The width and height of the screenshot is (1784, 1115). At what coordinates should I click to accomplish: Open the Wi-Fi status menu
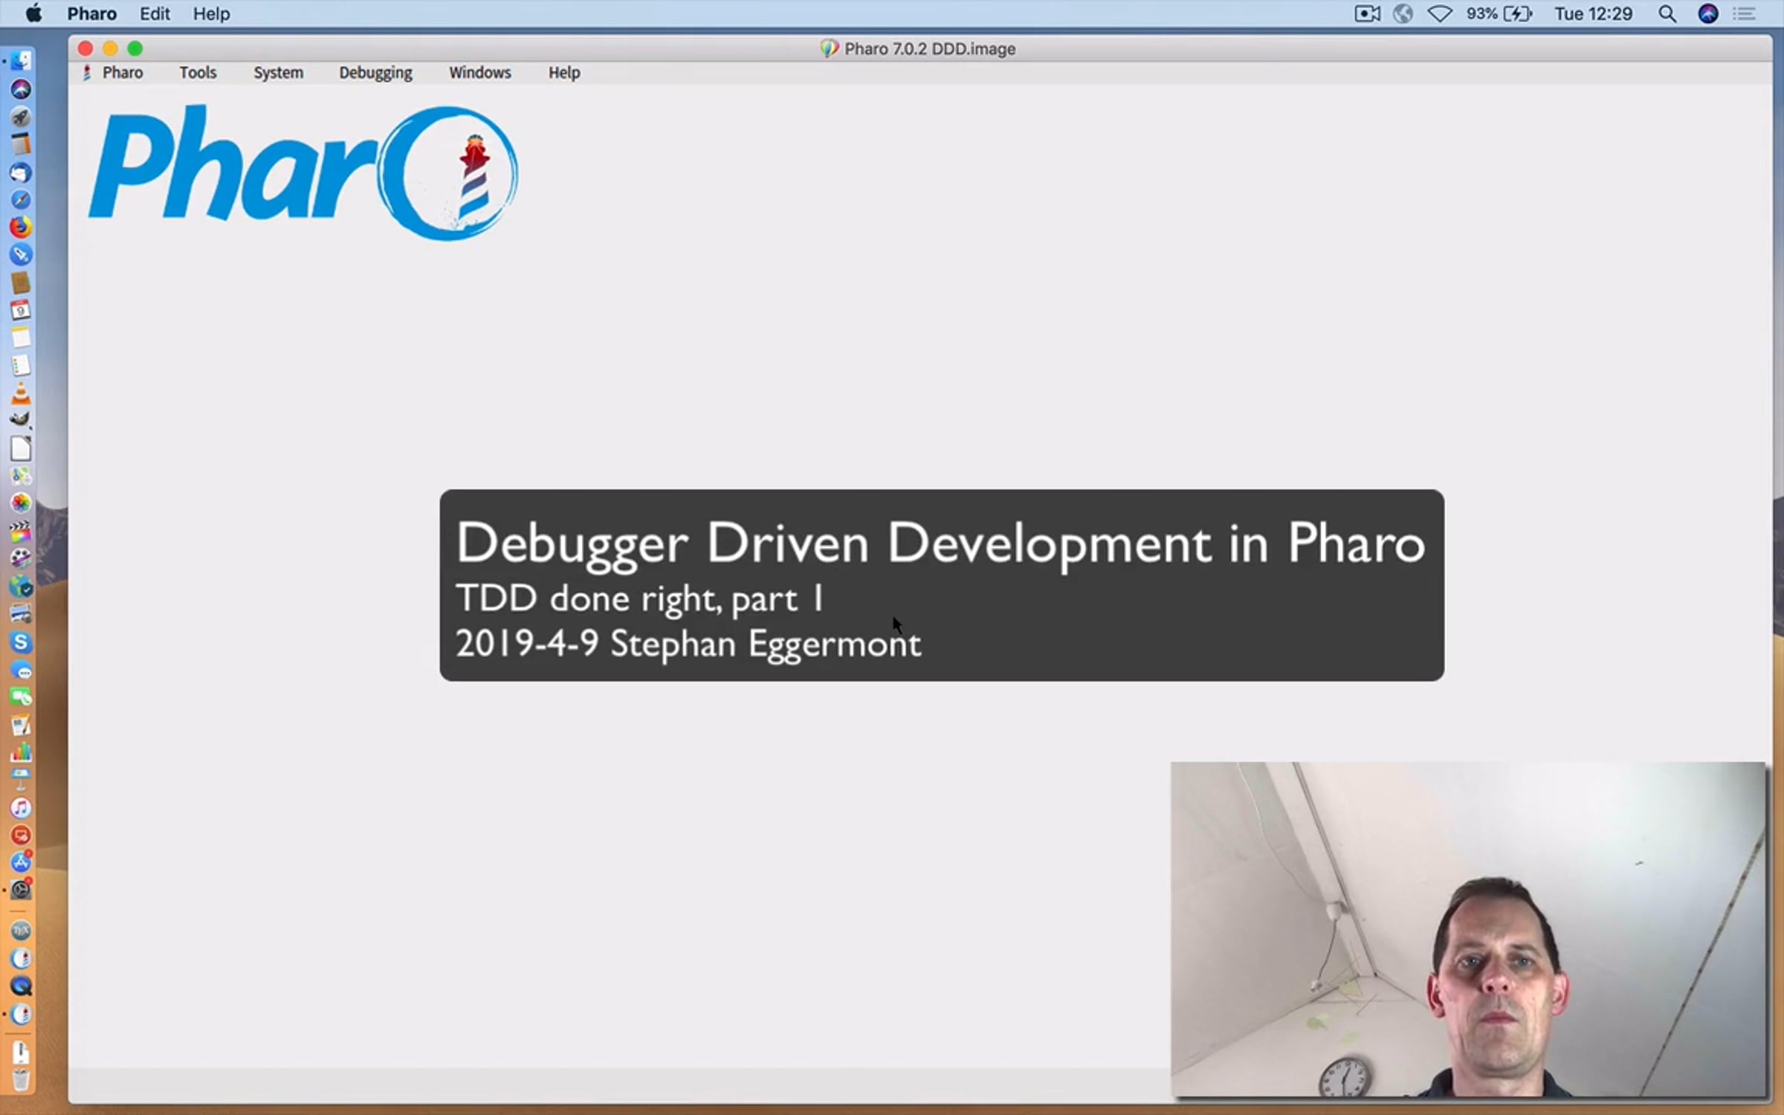point(1440,14)
